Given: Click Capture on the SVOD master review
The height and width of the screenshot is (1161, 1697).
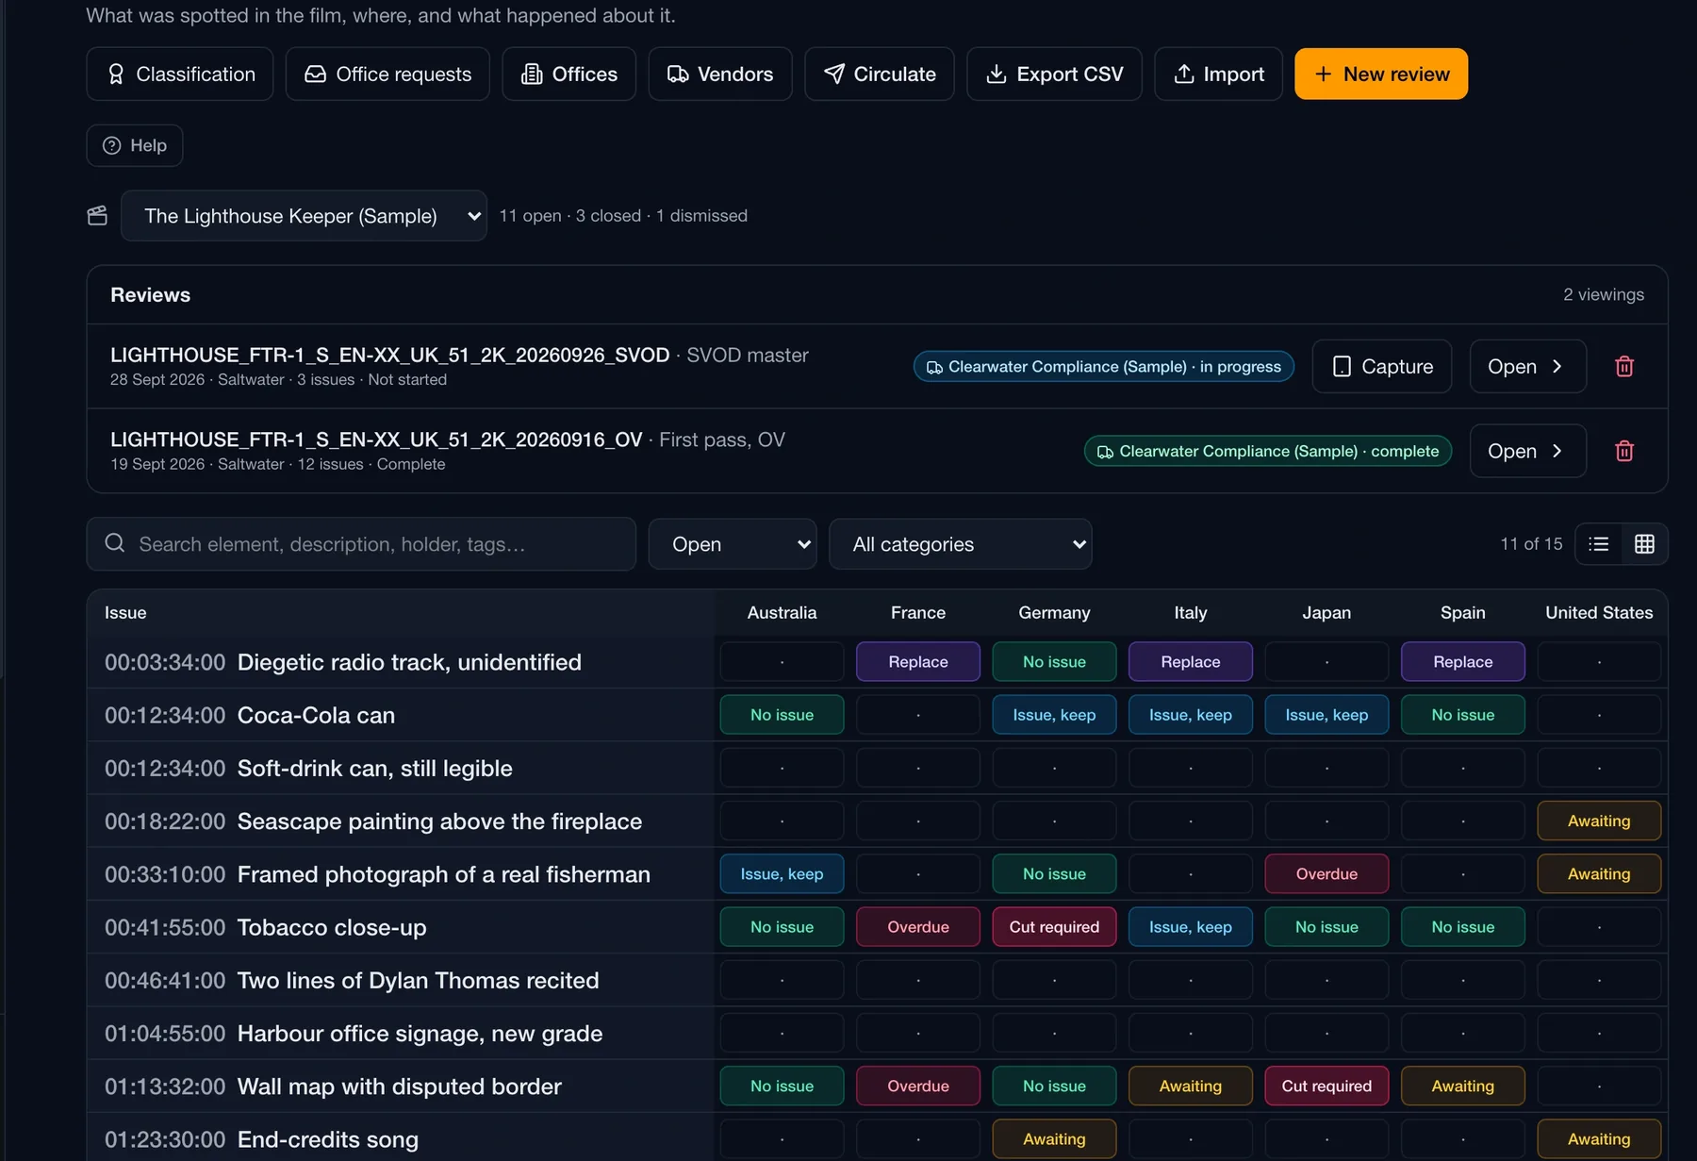Looking at the screenshot, I should click(x=1382, y=366).
